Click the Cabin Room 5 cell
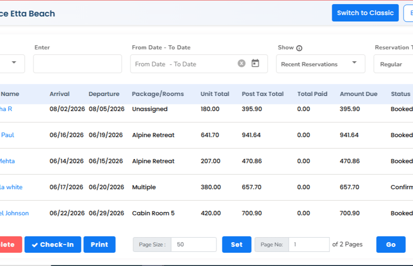 click(153, 213)
